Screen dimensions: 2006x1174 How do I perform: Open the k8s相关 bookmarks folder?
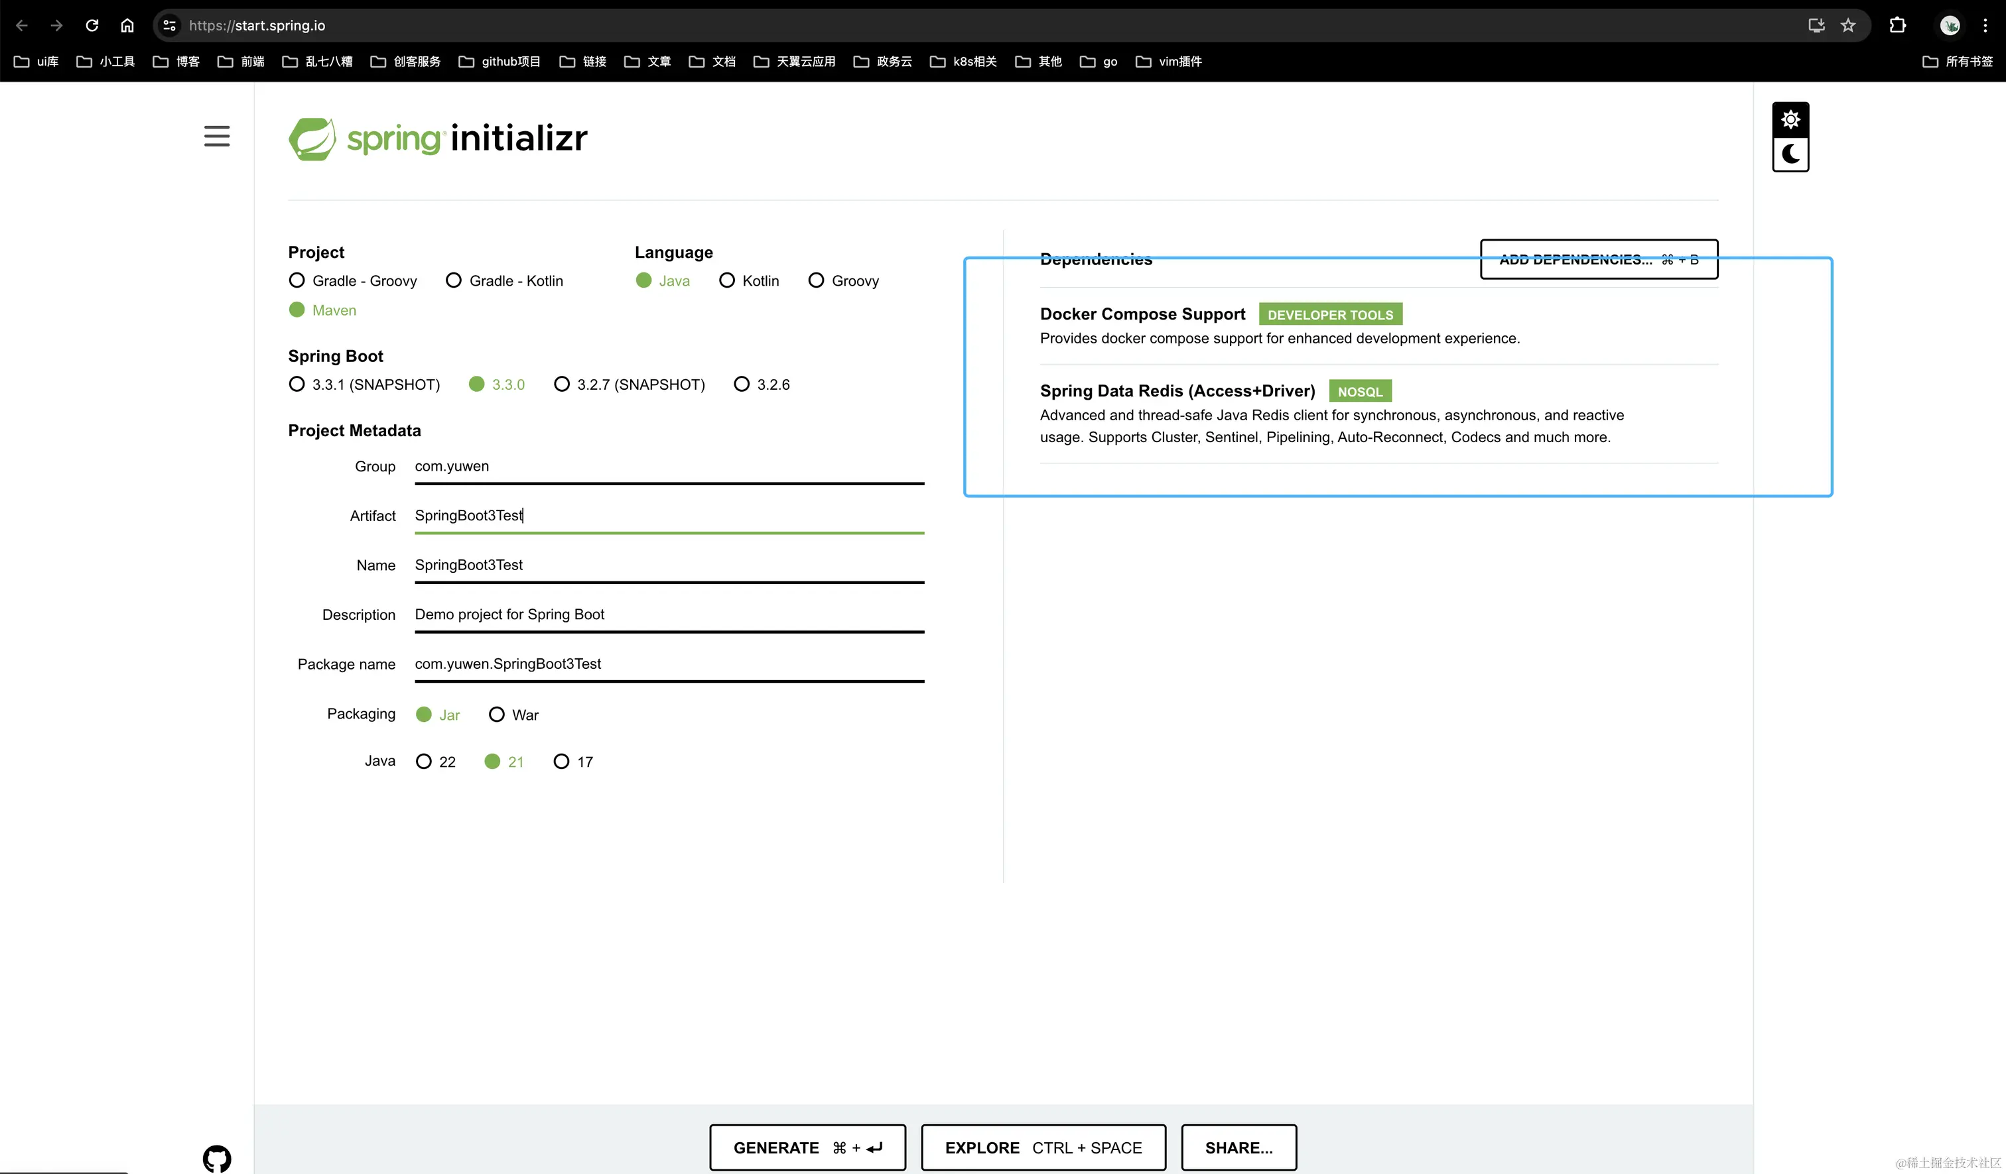(963, 61)
